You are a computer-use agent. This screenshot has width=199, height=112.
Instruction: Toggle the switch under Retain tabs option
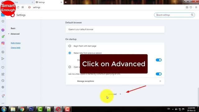pyautogui.click(x=159, y=60)
